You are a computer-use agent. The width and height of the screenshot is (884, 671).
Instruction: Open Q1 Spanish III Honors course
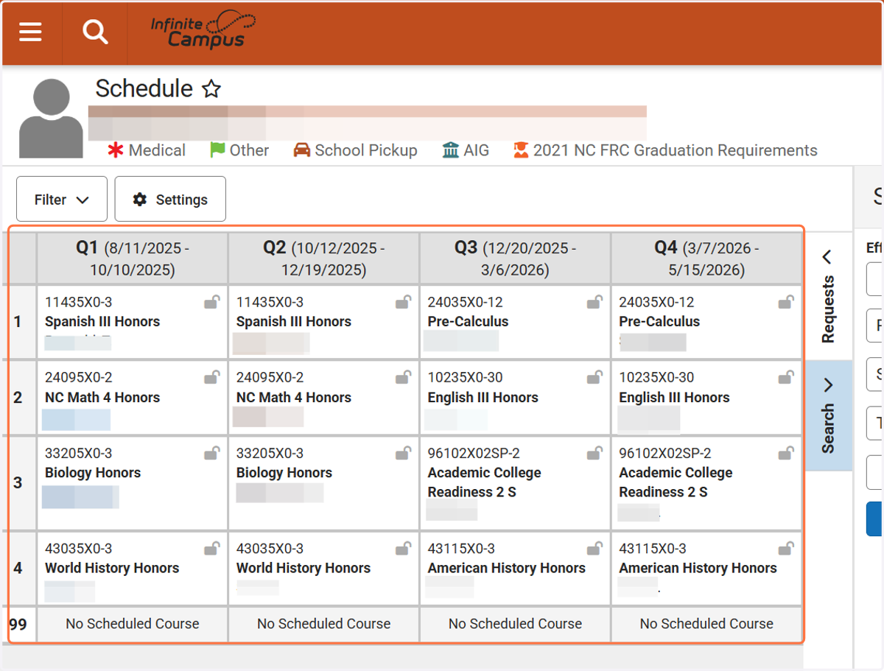tap(102, 322)
